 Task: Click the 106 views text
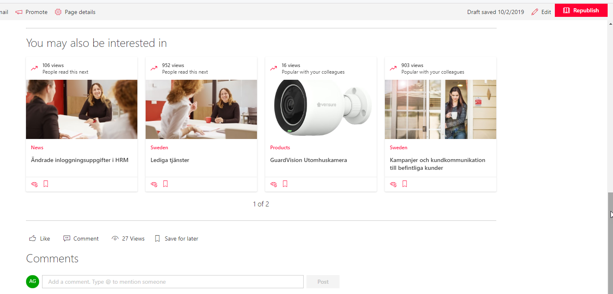point(53,65)
